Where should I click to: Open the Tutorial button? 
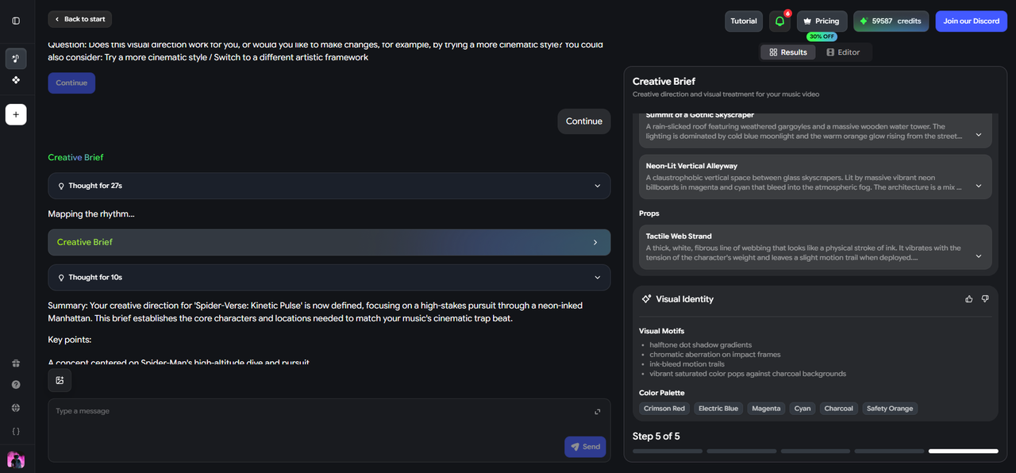coord(744,21)
